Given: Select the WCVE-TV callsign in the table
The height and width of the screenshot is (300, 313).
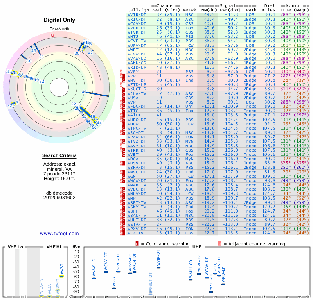Looking at the screenshot, I should [x=137, y=41].
